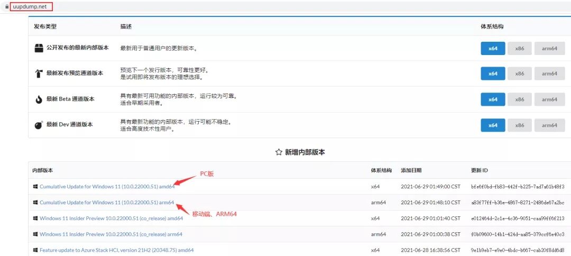
Task: Click the 描述 column header
Action: pos(126,26)
